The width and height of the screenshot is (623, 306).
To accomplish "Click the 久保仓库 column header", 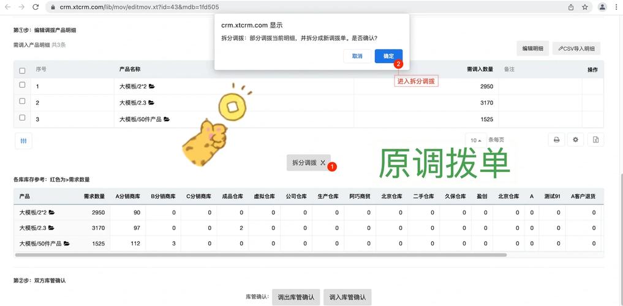I will click(455, 196).
